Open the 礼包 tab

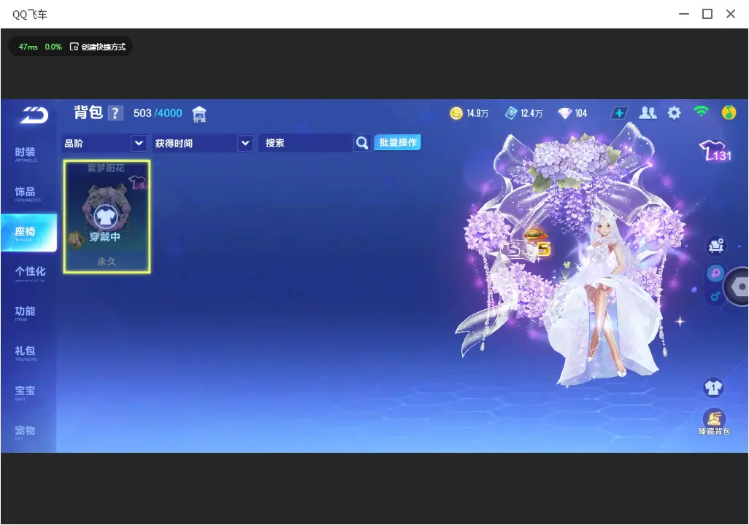26,351
